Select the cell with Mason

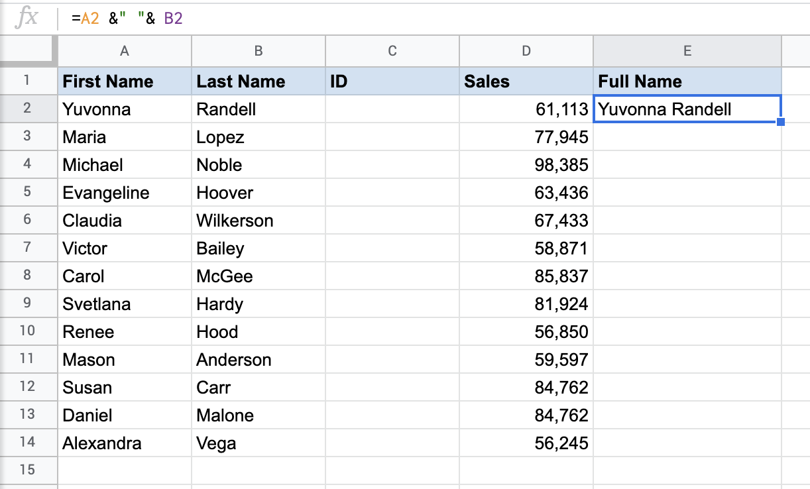tap(125, 359)
